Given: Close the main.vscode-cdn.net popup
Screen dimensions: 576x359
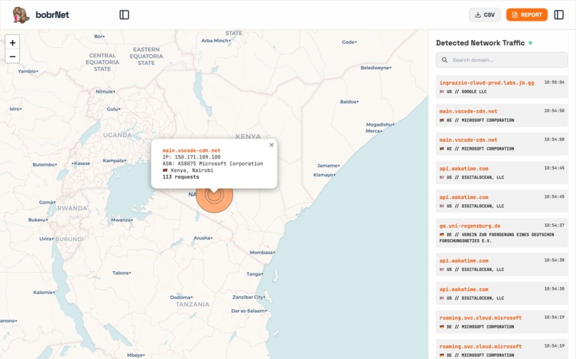Looking at the screenshot, I should [272, 145].
